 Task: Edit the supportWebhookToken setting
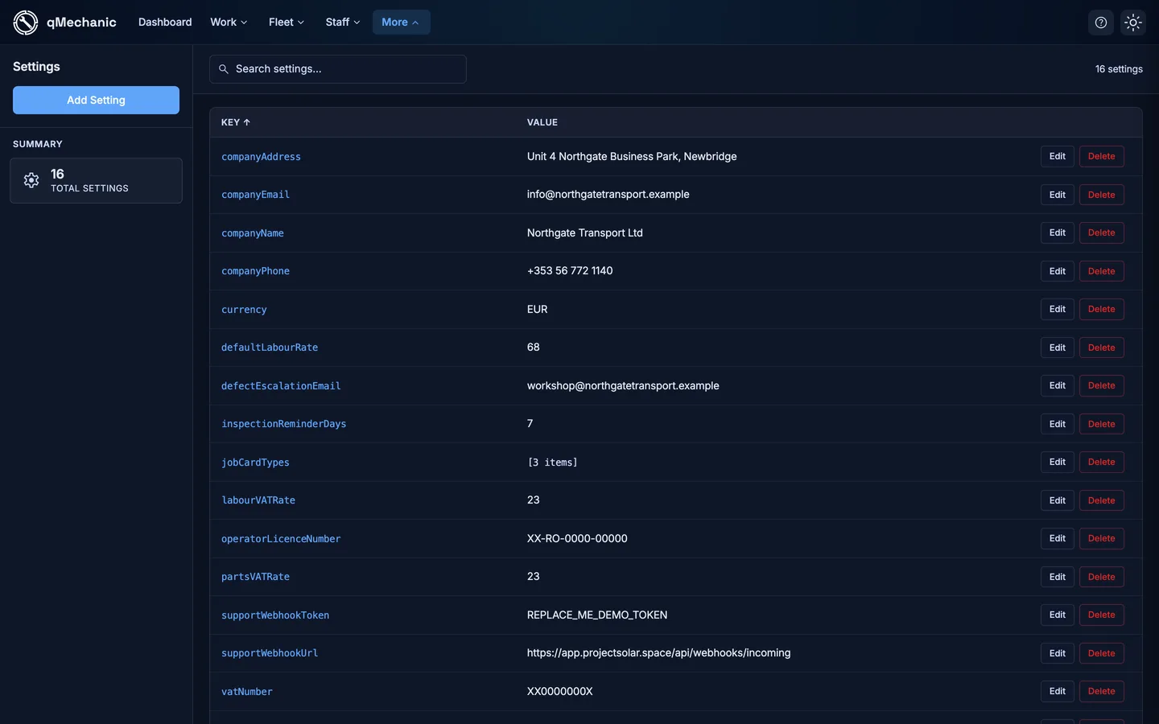1058,615
